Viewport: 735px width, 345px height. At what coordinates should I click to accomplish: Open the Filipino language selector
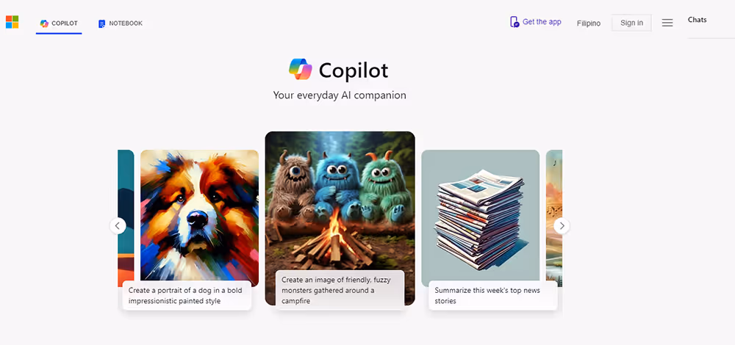tap(588, 23)
